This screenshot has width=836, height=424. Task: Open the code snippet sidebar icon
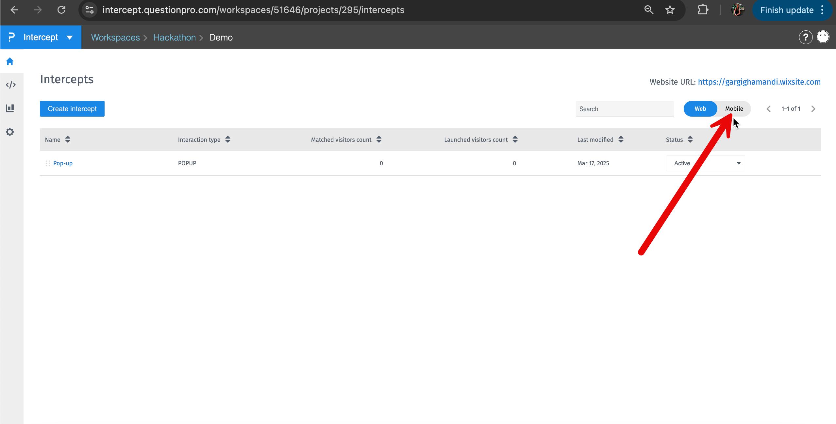(11, 85)
